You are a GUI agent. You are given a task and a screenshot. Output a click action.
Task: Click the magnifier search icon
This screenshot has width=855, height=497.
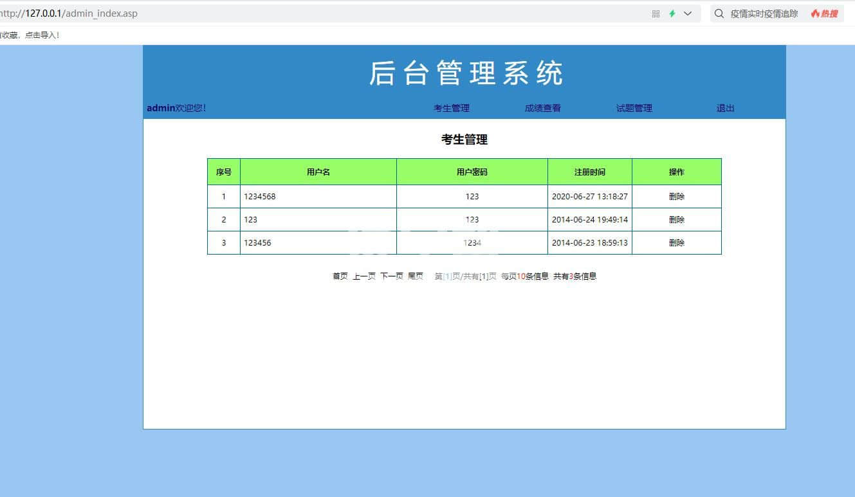click(719, 14)
